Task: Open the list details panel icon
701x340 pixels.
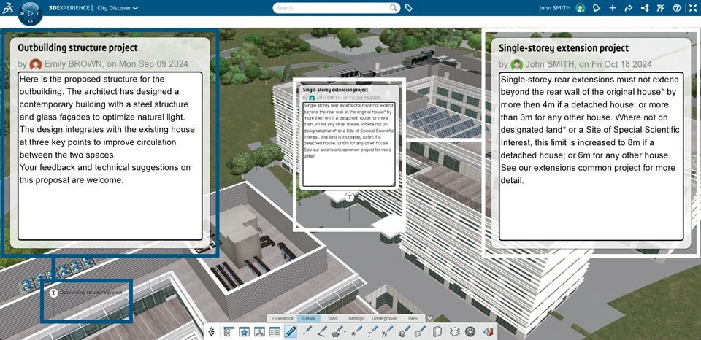Action: [x=275, y=331]
